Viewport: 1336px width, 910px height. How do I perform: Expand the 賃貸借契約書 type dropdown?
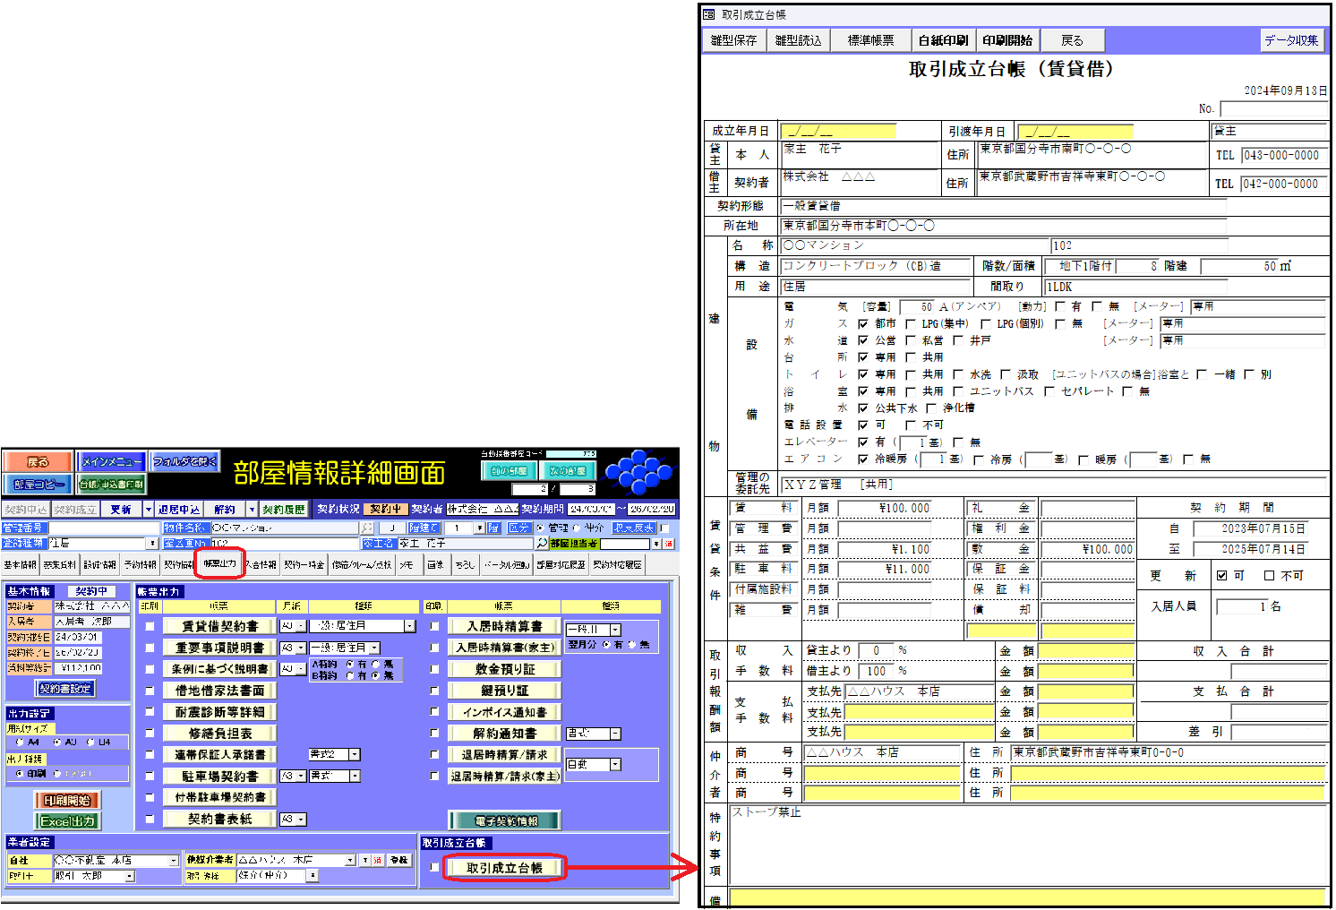(410, 626)
